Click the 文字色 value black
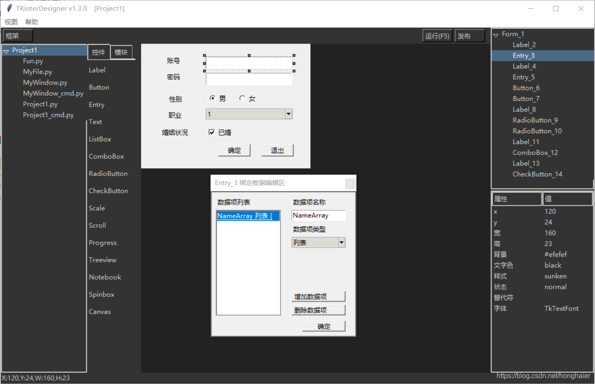 [553, 265]
